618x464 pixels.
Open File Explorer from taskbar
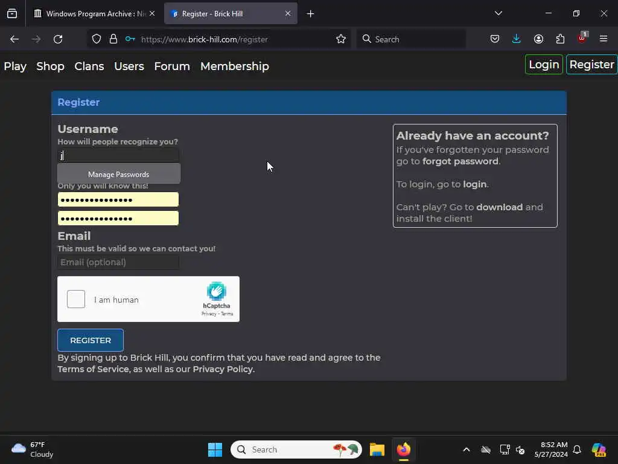pos(377,449)
